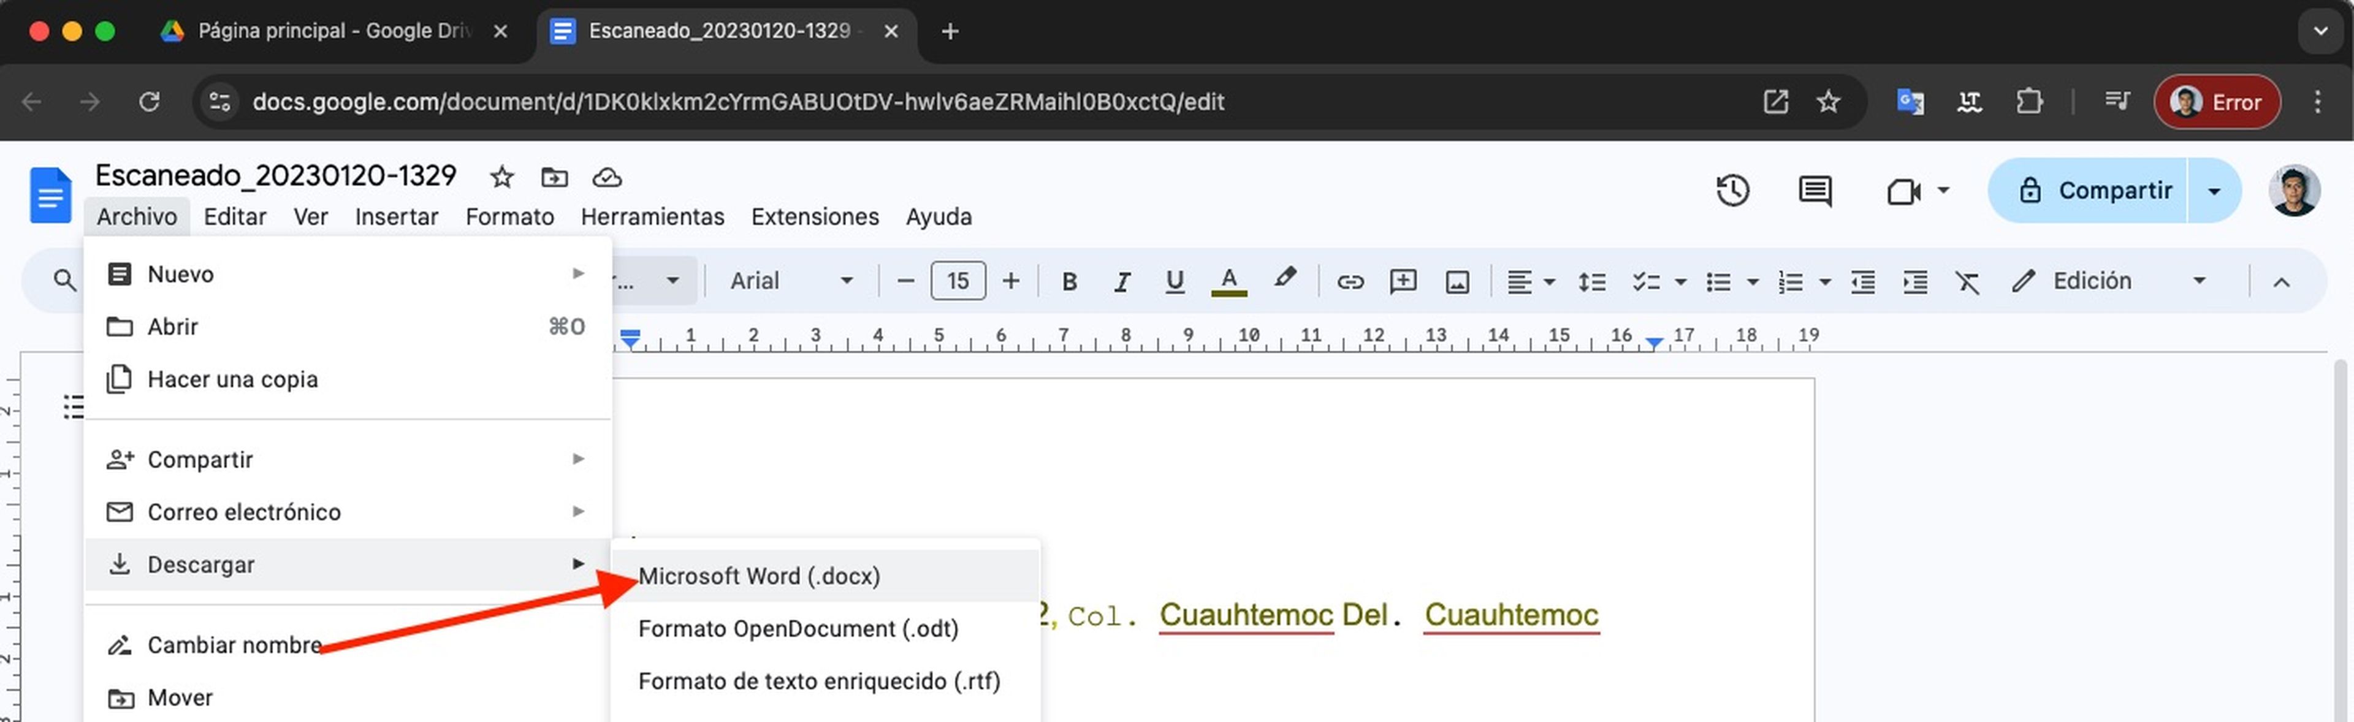Toggle italic formatting
This screenshot has height=722, width=2354.
click(1121, 281)
